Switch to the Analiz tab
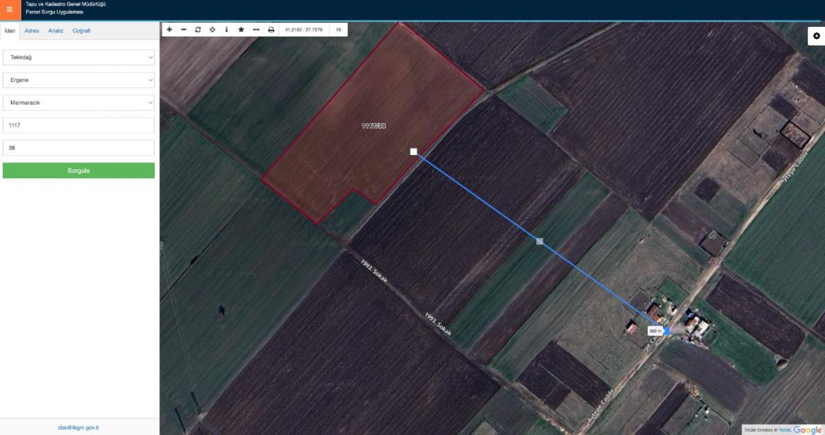 click(56, 31)
